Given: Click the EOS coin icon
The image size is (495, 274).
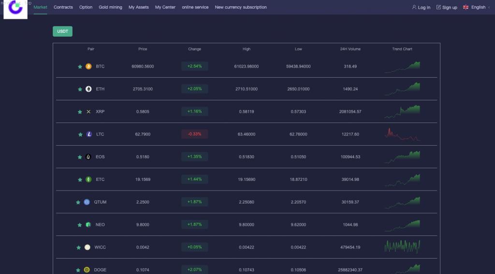Looking at the screenshot, I should click(x=88, y=157).
